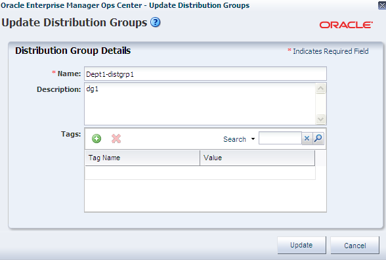The width and height of the screenshot is (386, 260).
Task: Add a new tag with green plus icon
Action: click(96, 139)
